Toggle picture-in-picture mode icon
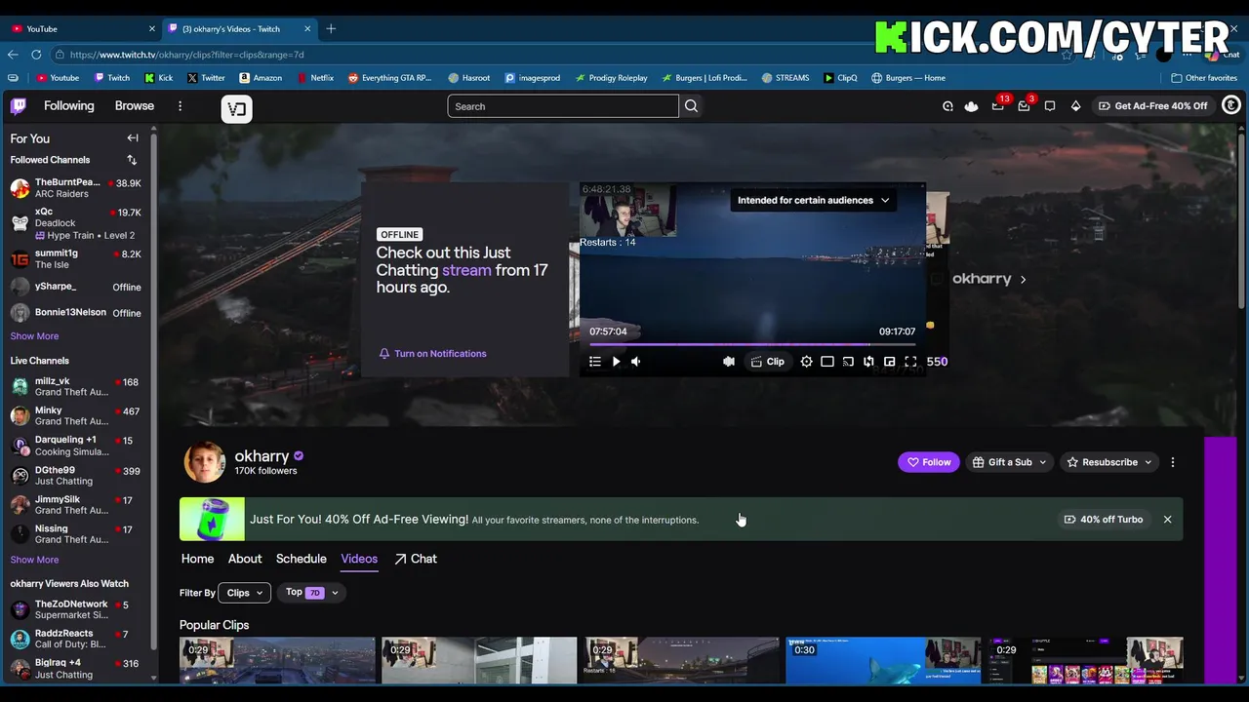 click(x=889, y=362)
